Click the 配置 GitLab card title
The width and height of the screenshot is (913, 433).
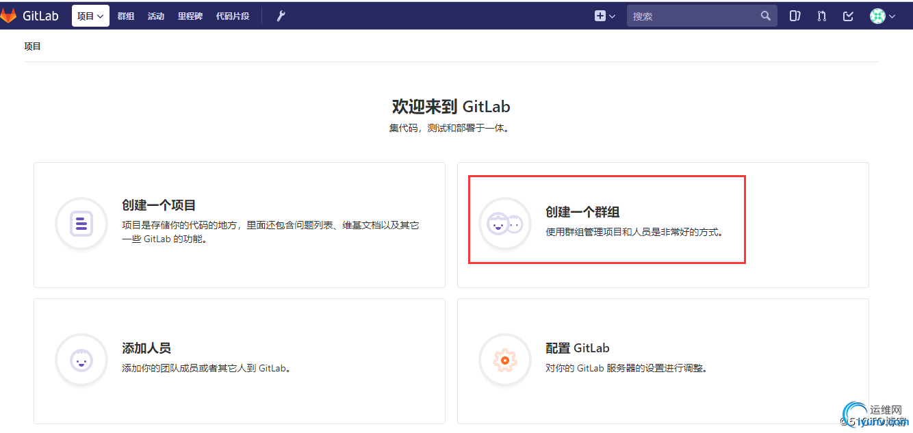(578, 348)
